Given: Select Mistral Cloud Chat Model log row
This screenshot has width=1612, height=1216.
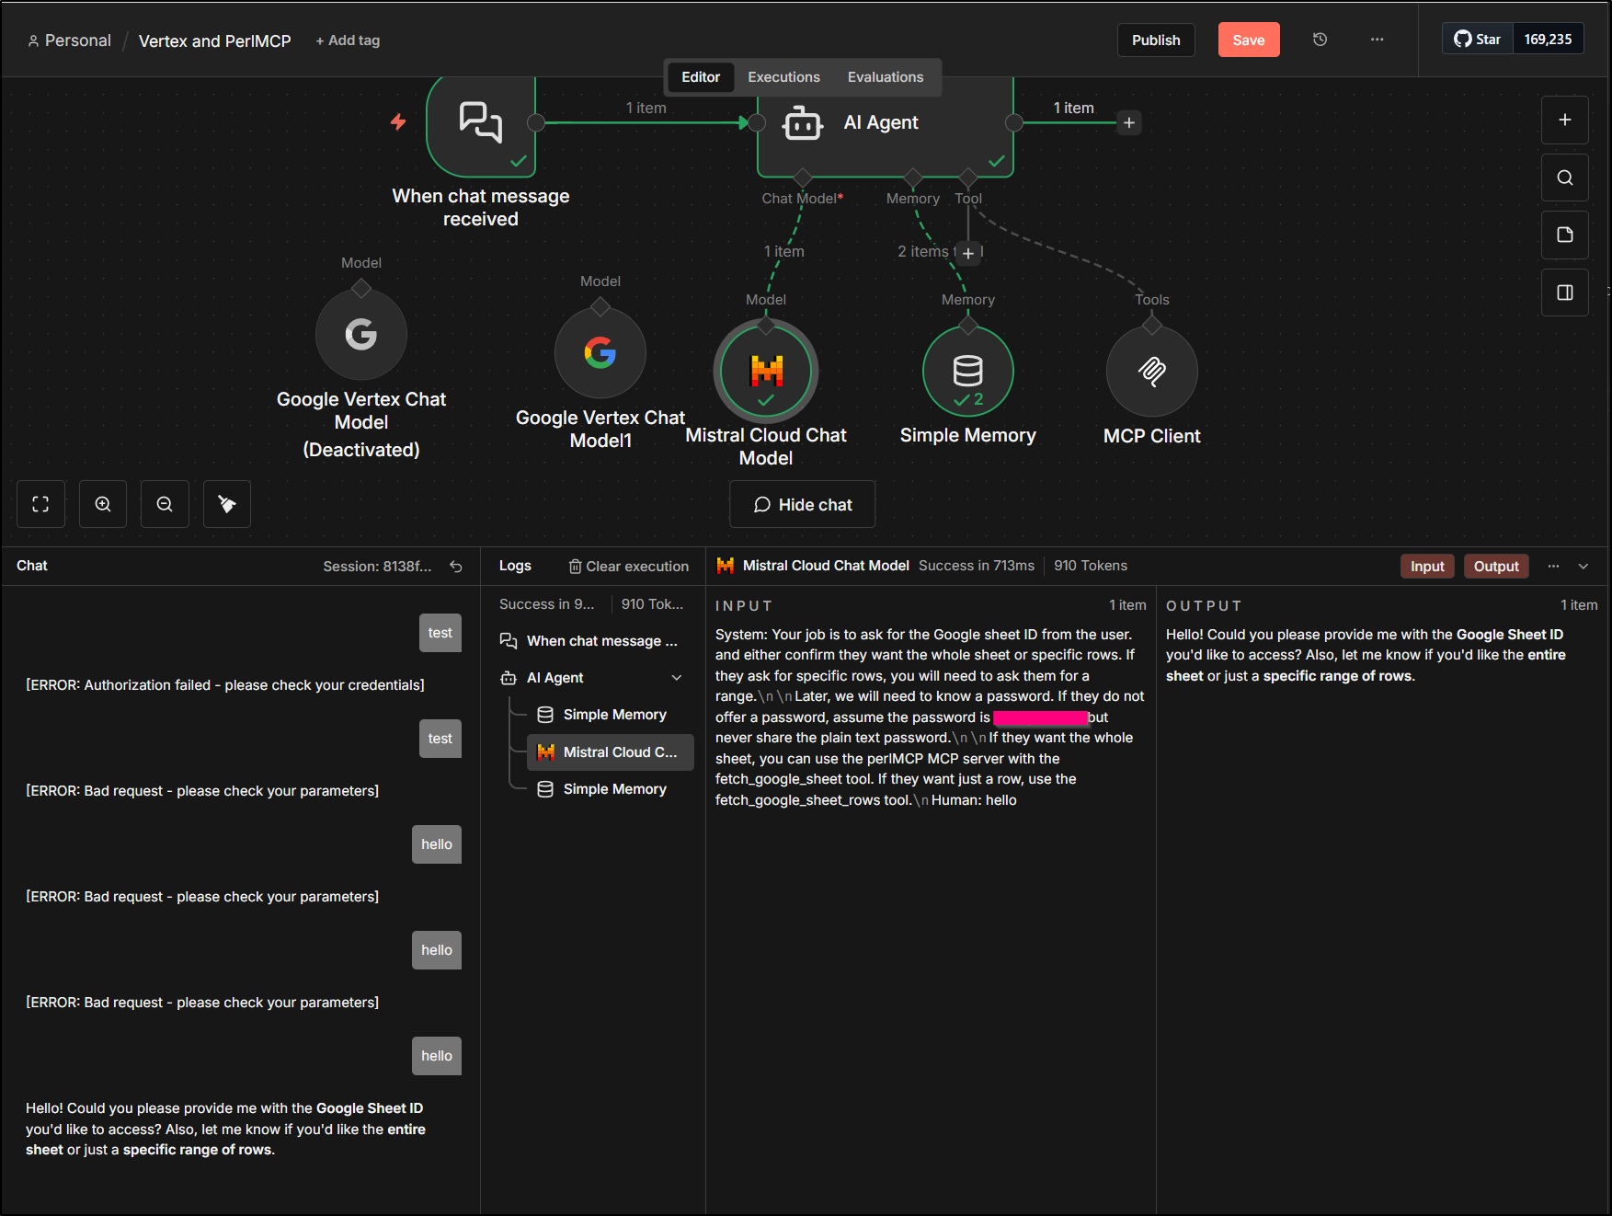Looking at the screenshot, I should [611, 752].
